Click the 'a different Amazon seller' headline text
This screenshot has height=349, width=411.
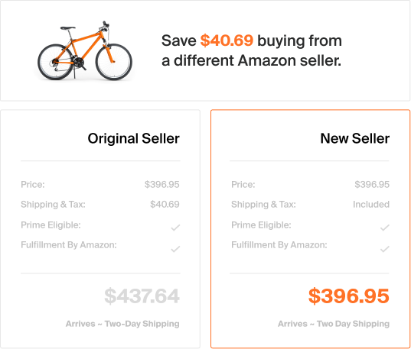pyautogui.click(x=251, y=60)
